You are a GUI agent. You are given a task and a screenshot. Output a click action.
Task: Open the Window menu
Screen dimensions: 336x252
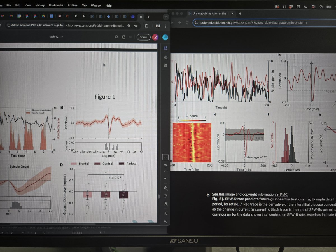96,5
